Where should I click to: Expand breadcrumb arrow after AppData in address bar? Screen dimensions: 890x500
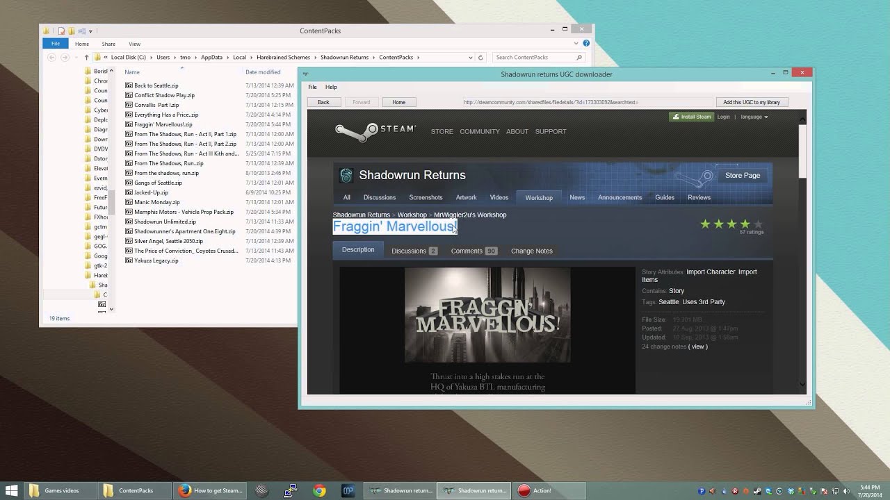(x=228, y=58)
